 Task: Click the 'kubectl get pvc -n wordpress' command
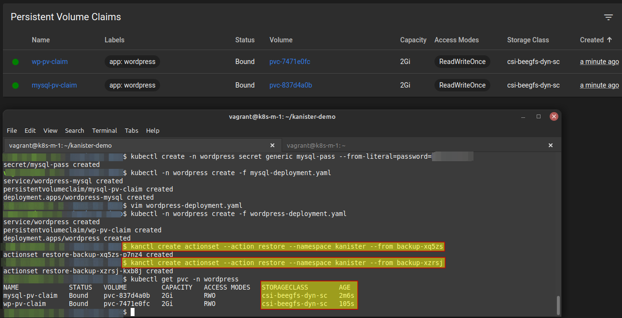tap(185, 279)
